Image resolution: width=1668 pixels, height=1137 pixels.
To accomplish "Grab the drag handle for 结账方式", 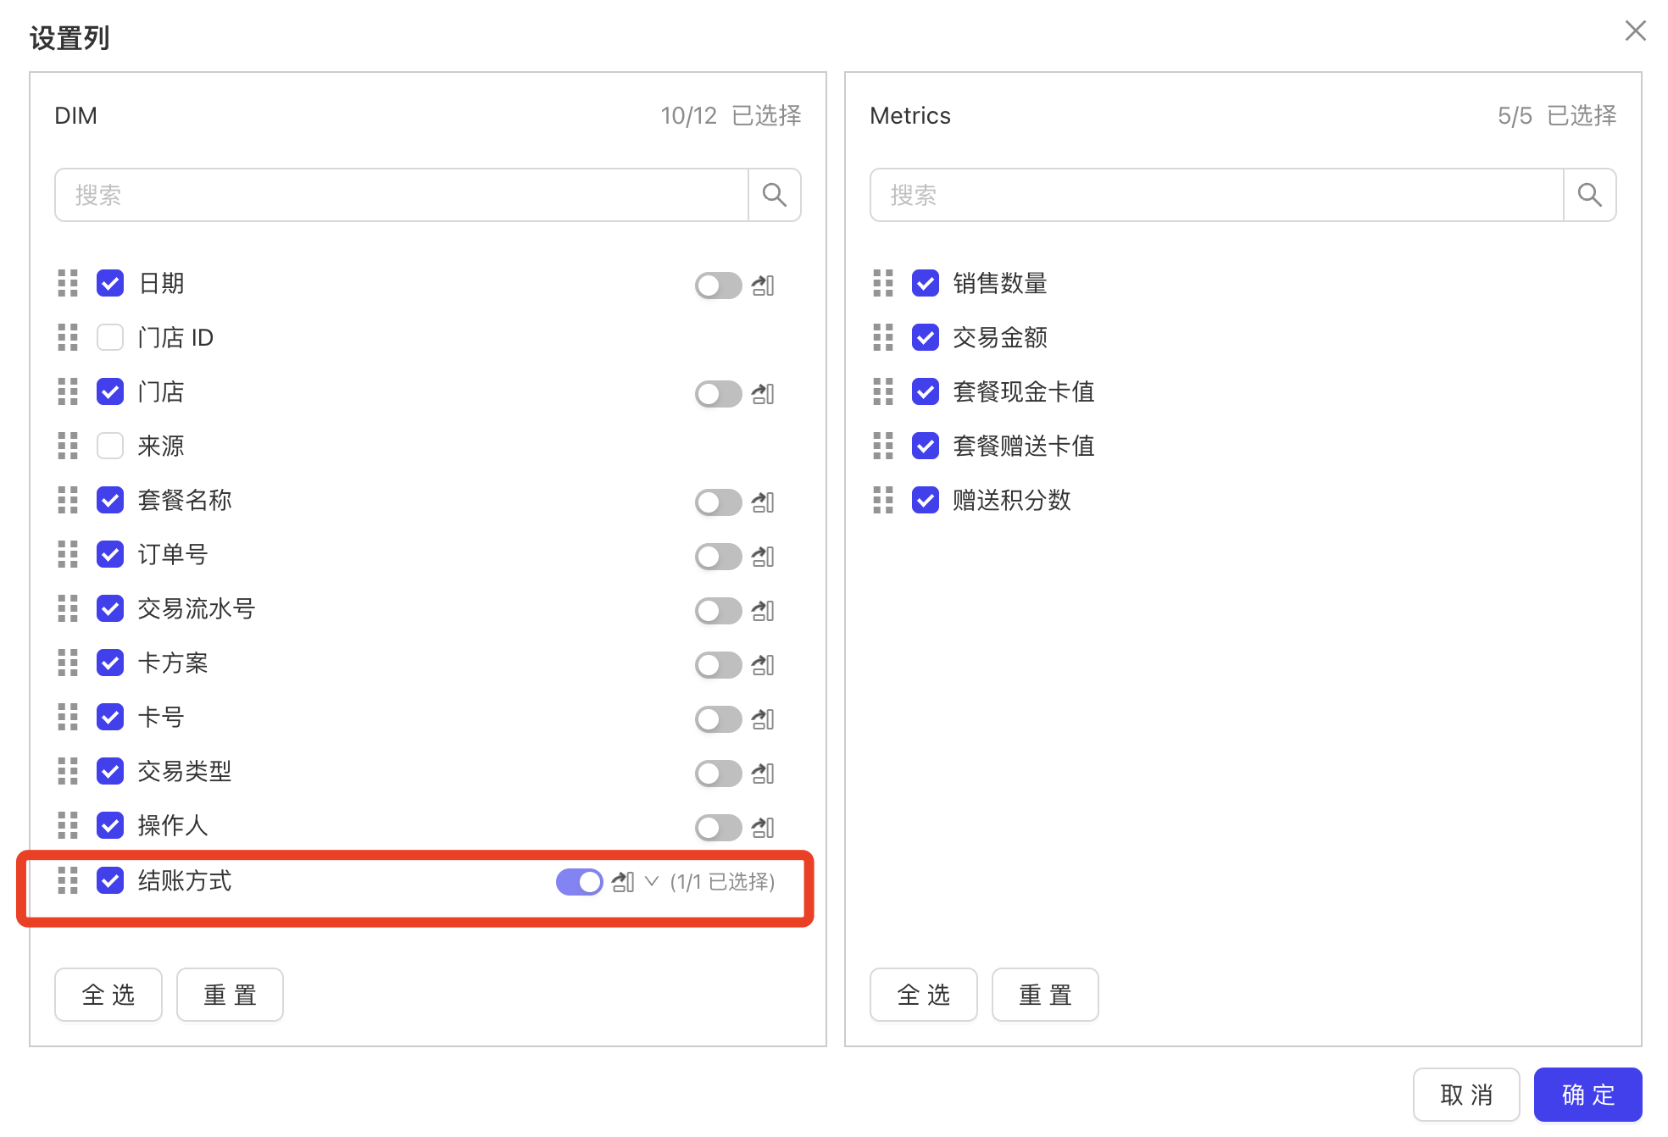I will (x=68, y=880).
